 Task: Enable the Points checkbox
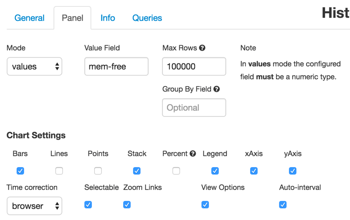tap(98, 171)
